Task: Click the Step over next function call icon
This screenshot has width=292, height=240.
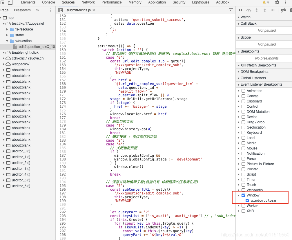Action: [249, 10]
